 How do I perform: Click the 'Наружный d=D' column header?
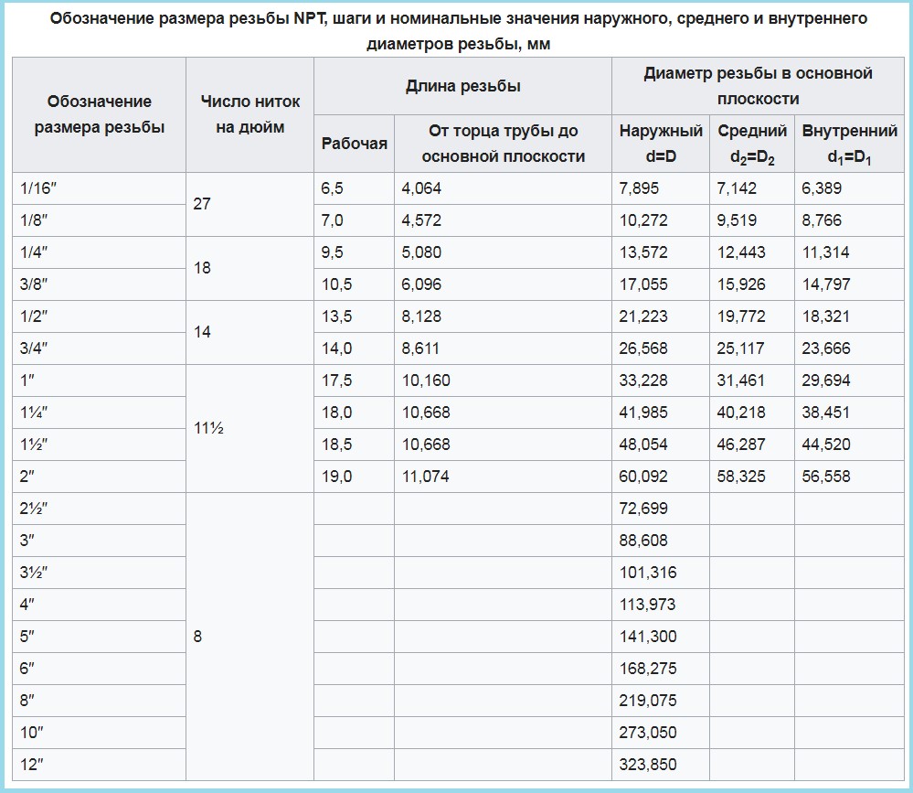click(661, 144)
